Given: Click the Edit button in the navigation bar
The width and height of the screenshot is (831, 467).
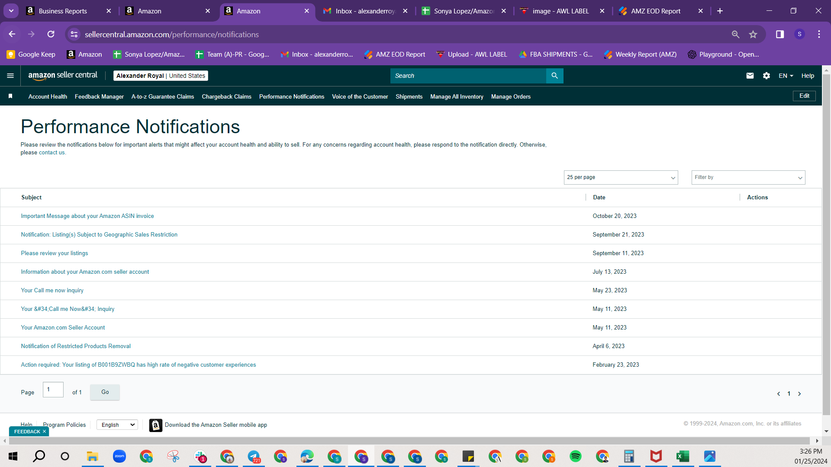Looking at the screenshot, I should pyautogui.click(x=804, y=96).
